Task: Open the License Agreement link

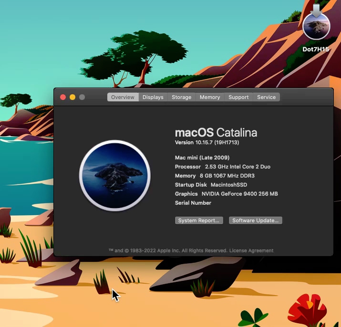Action: (x=251, y=251)
